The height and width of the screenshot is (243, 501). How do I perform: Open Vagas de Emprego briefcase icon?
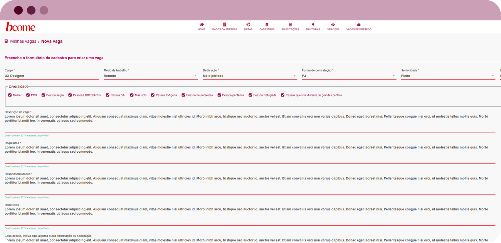(359, 25)
